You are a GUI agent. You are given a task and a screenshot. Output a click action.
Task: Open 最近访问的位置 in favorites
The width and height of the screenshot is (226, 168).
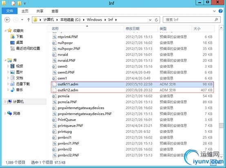pos(28,48)
